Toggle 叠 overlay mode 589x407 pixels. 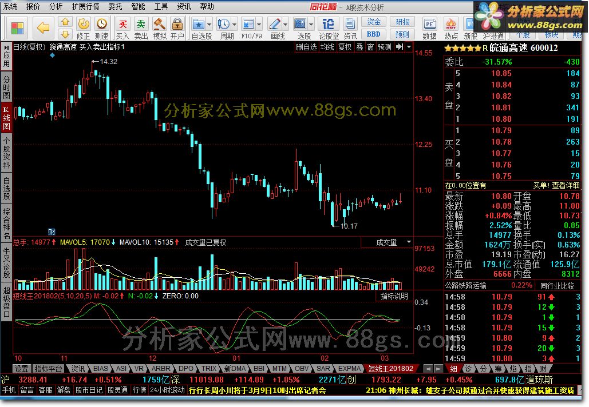coord(360,47)
